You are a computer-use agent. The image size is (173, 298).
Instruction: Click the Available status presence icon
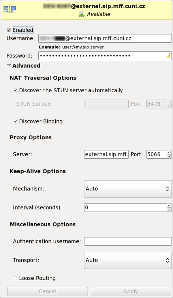pyautogui.click(x=82, y=14)
